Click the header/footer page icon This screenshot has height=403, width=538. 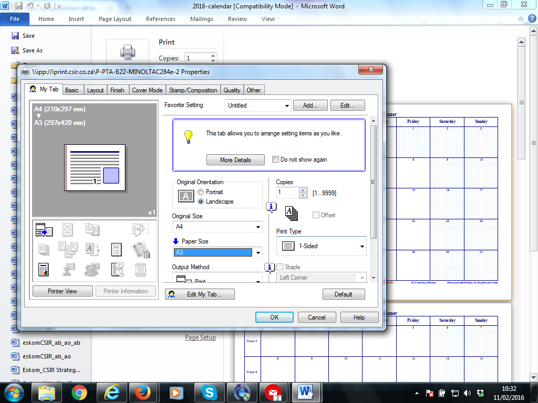point(140,270)
